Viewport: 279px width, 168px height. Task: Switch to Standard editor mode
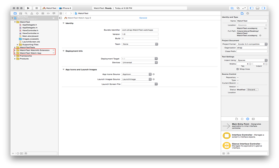click(x=232, y=8)
